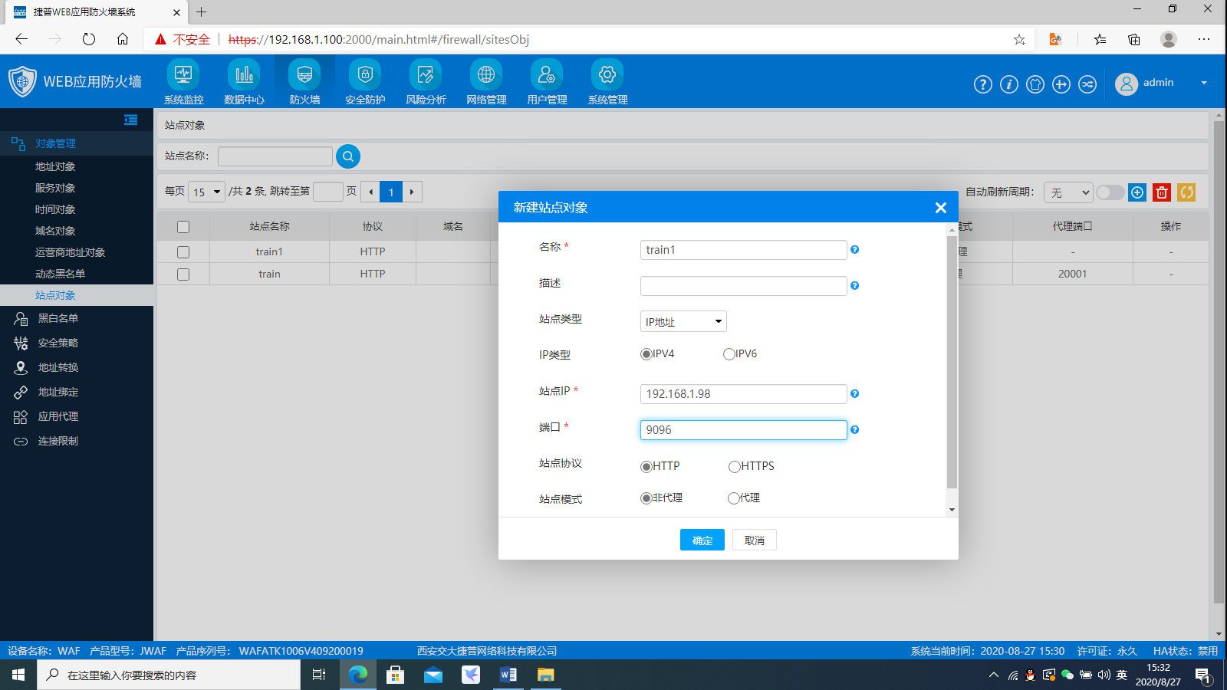Image resolution: width=1227 pixels, height=690 pixels.
Task: Click the admin user avatar icon
Action: click(x=1127, y=84)
